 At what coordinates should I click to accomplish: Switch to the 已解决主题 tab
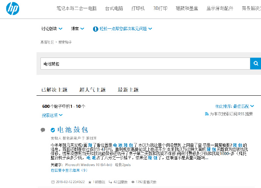coord(54,90)
